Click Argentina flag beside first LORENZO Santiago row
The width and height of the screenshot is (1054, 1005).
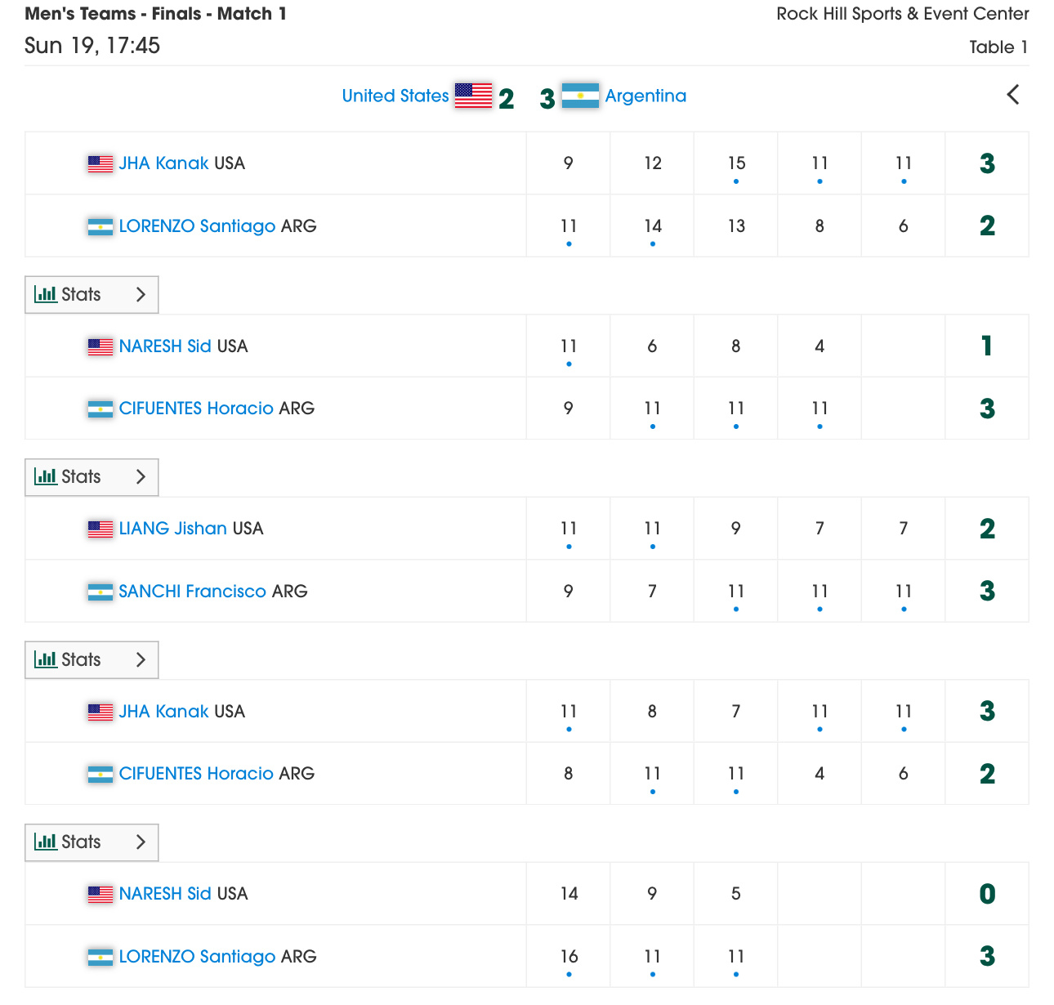click(100, 226)
